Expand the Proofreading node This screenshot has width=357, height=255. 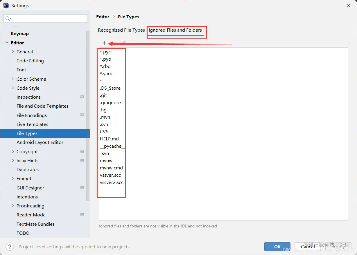[13, 206]
